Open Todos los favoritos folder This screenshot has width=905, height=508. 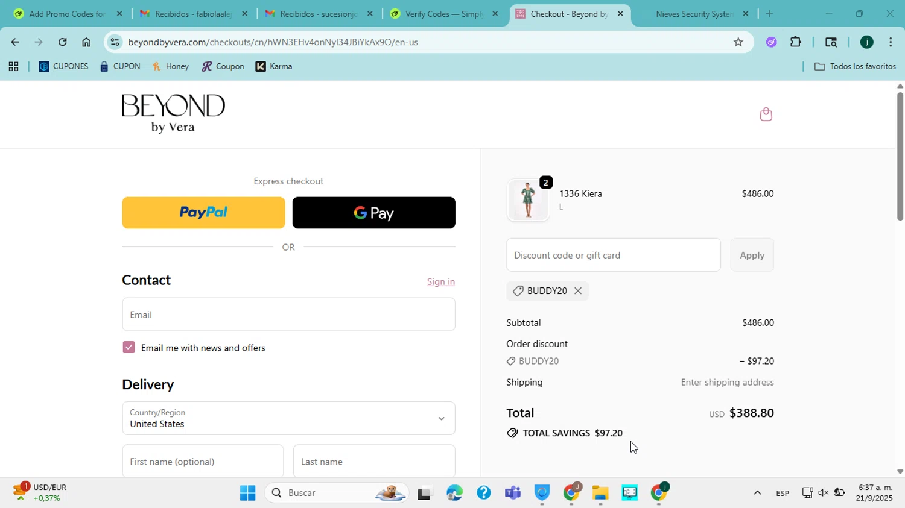tap(855, 66)
